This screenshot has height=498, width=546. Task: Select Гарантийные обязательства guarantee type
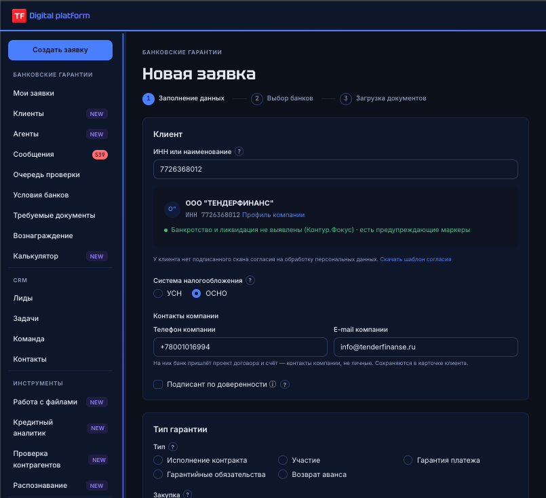pos(158,474)
